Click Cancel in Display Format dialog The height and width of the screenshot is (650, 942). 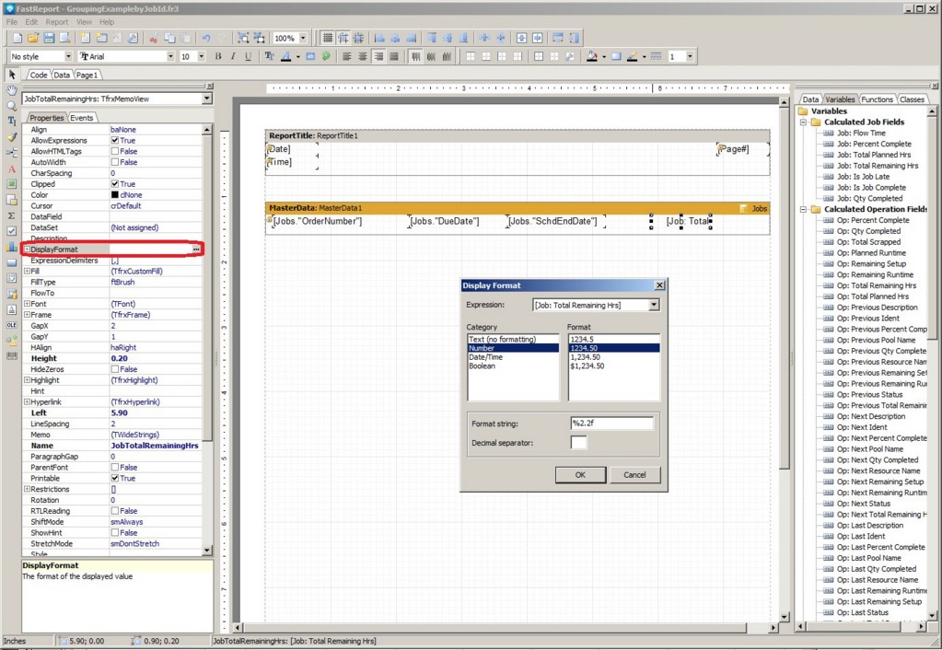coord(634,475)
